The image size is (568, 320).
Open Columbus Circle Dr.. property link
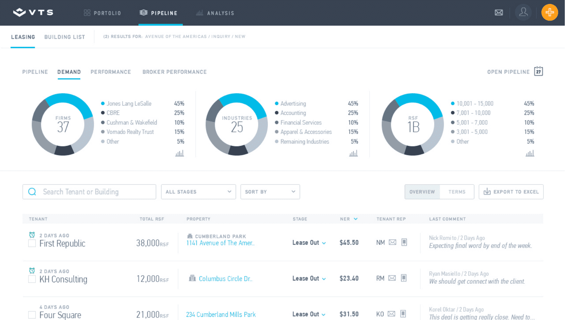tap(226, 279)
